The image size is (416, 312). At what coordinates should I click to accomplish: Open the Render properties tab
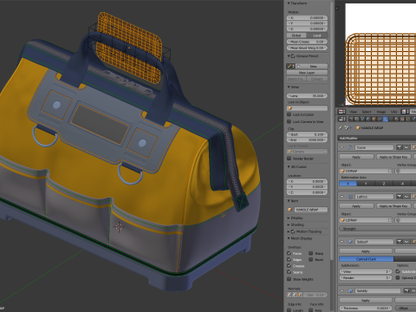pos(351,119)
